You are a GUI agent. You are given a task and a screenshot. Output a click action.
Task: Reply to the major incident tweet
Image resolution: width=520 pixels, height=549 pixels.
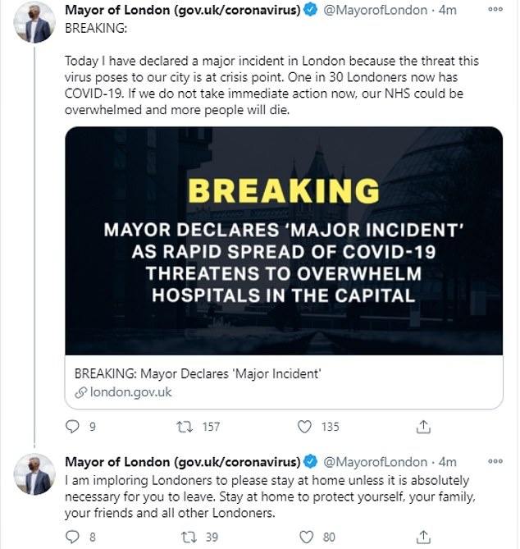[73, 427]
